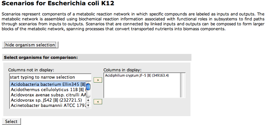
Task: Choose Acidovorax avenae subsp. citrulli entry
Action: [x=48, y=95]
